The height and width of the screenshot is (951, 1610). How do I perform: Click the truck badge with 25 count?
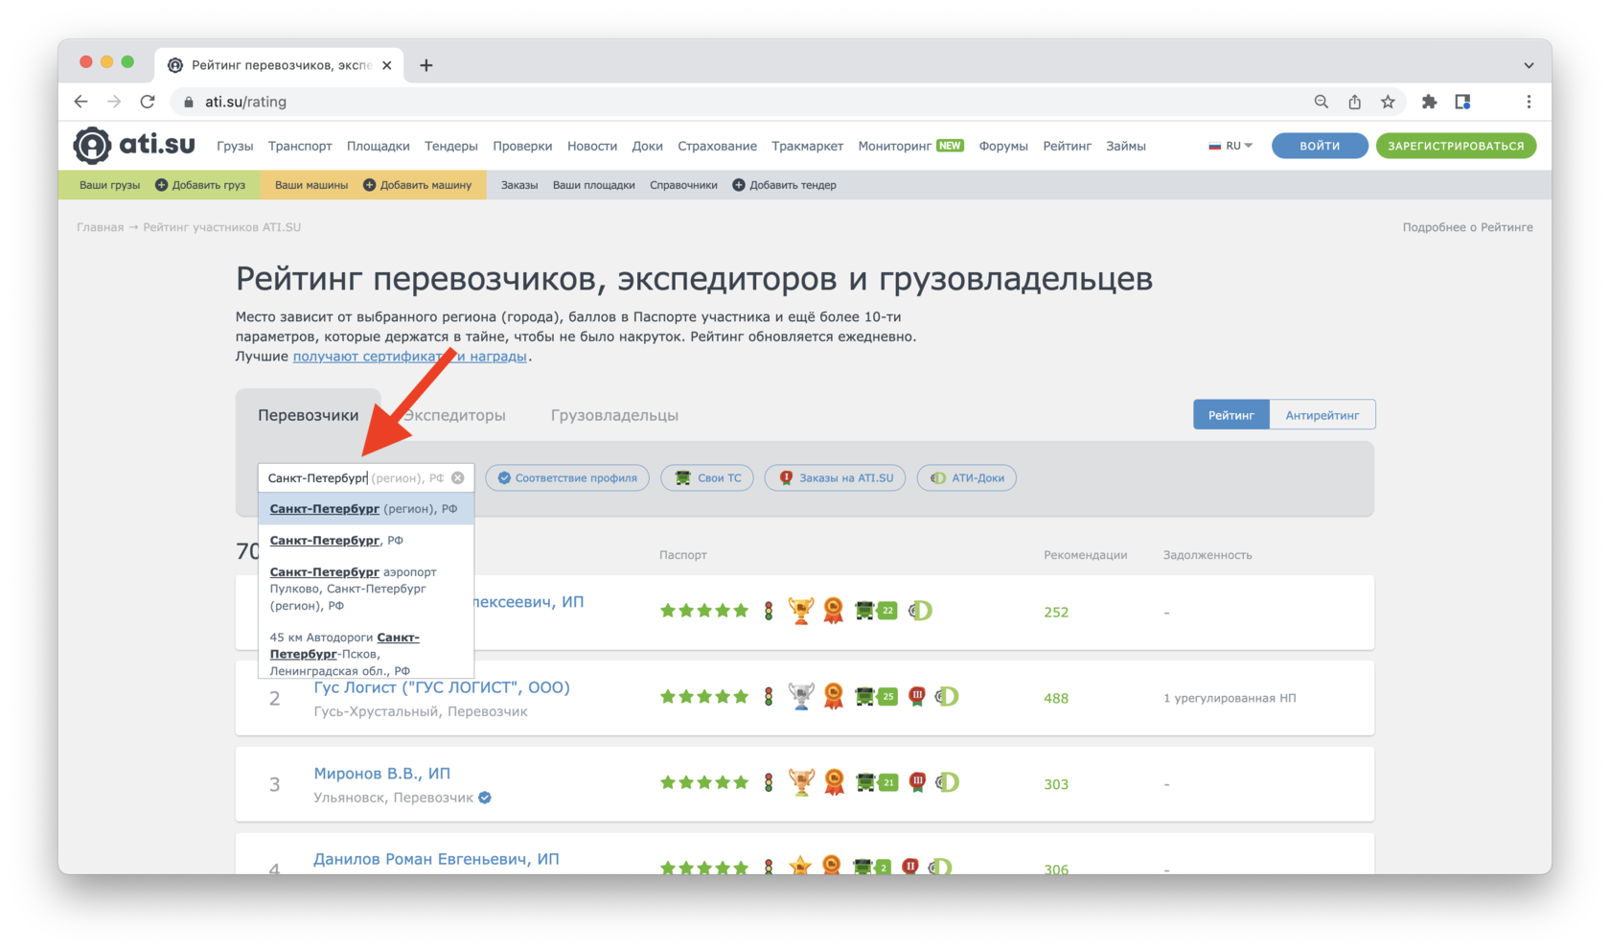click(x=876, y=697)
